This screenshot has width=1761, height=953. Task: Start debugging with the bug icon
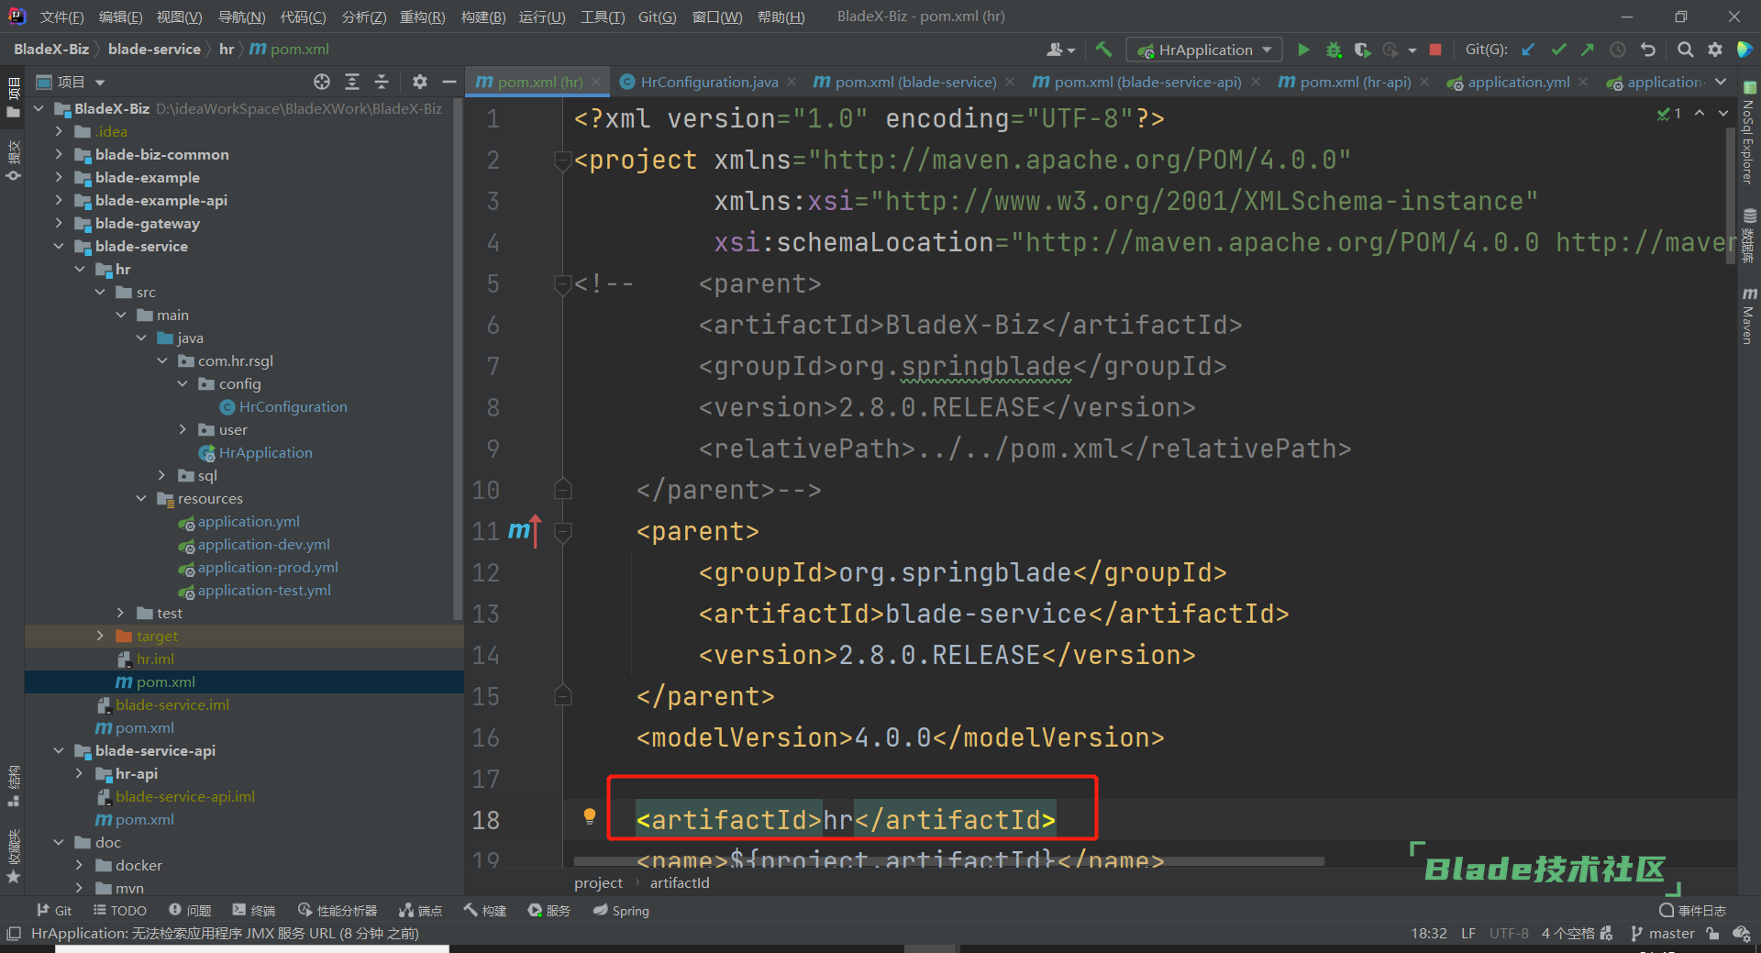point(1334,50)
